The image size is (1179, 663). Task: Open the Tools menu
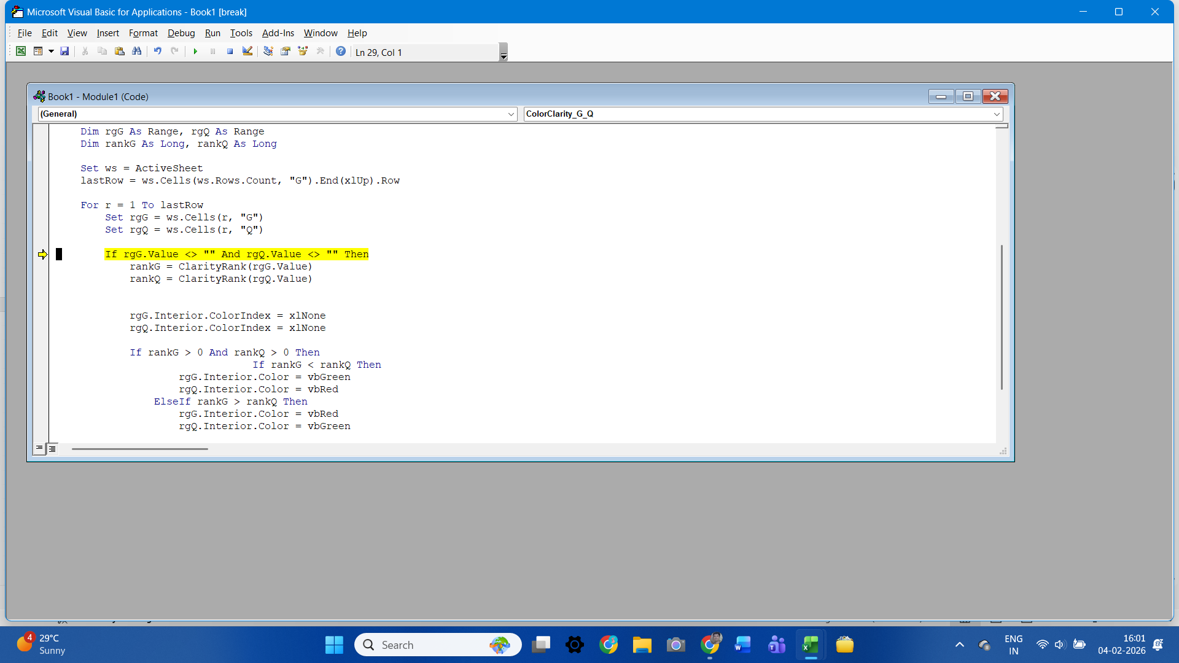(241, 33)
